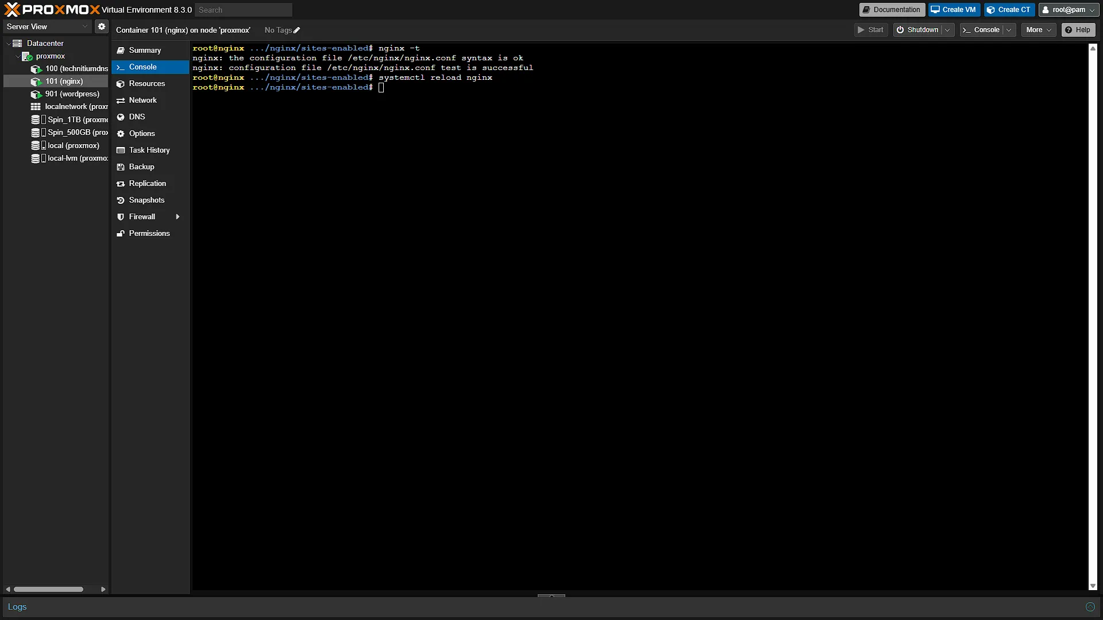Click the Proxmox logo
Screen dimensions: 1103x620
click(52, 10)
